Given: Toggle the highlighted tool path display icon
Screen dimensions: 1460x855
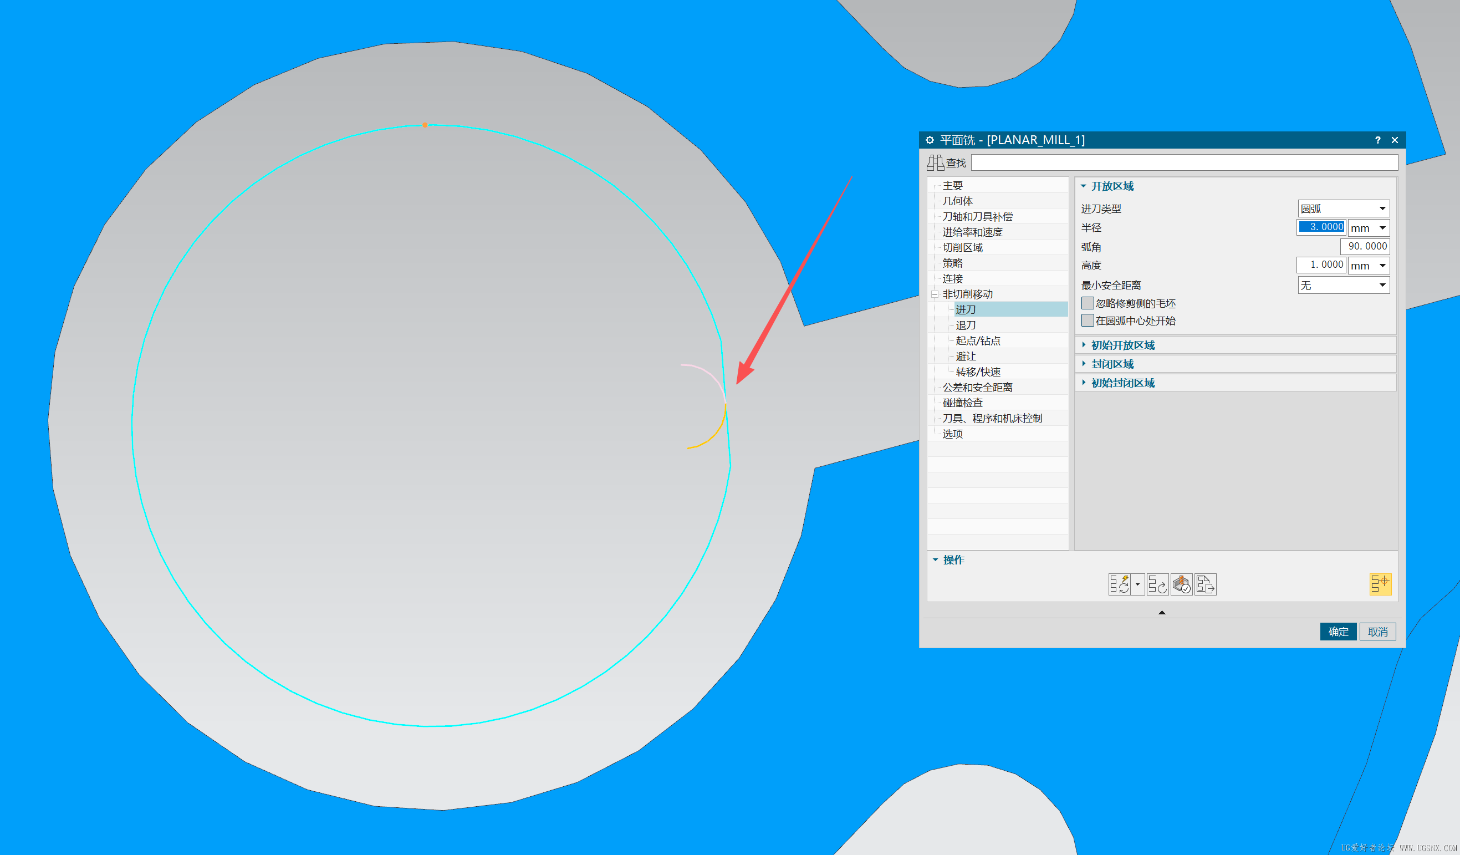Looking at the screenshot, I should coord(1380,584).
